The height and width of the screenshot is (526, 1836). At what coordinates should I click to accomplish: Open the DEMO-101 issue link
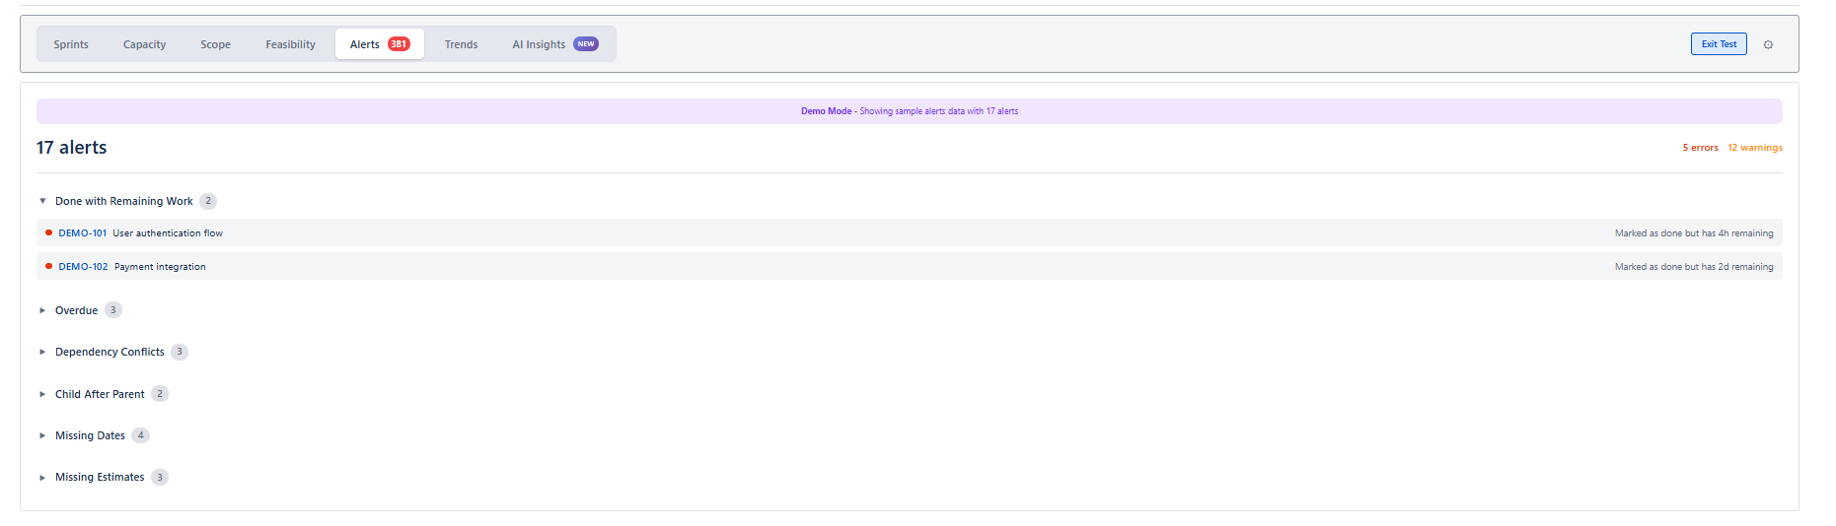coord(83,233)
